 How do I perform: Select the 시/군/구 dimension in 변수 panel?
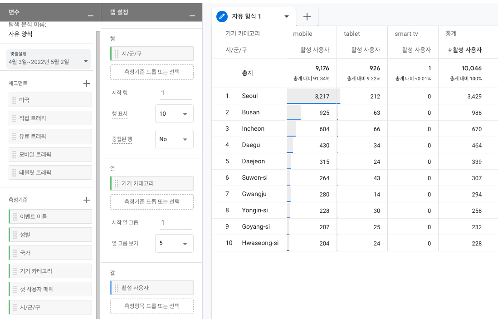point(50,307)
